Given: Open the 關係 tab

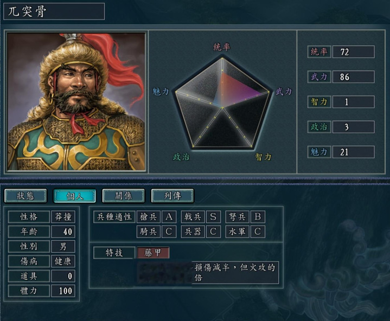Looking at the screenshot, I should 123,196.
